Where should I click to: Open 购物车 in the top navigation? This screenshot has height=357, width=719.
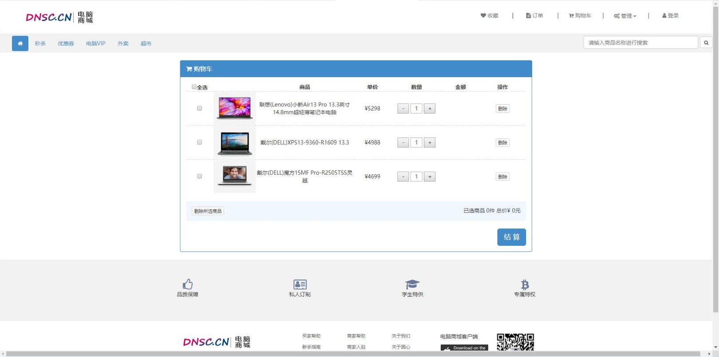tap(580, 16)
